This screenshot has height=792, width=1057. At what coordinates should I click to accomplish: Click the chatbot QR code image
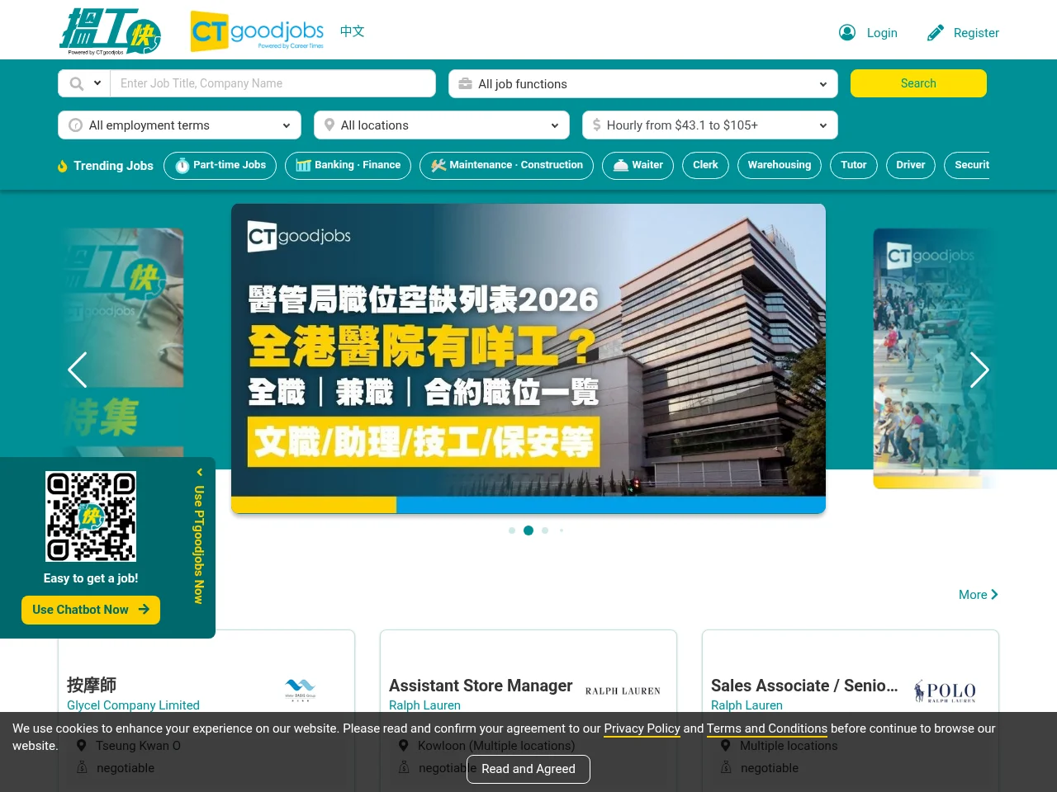pyautogui.click(x=91, y=516)
